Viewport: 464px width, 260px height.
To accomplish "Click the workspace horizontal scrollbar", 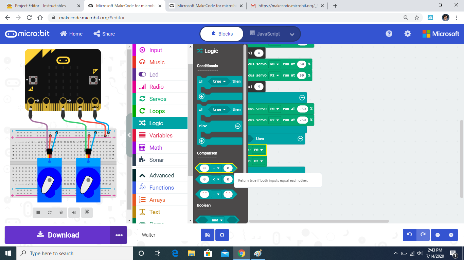I will pyautogui.click(x=319, y=221).
